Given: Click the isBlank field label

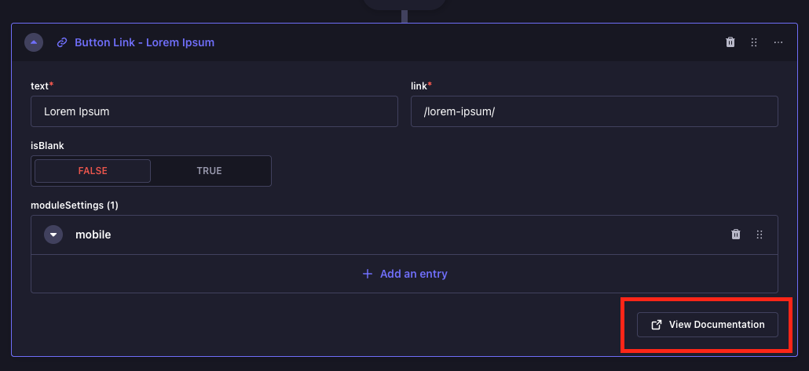Looking at the screenshot, I should click(47, 145).
